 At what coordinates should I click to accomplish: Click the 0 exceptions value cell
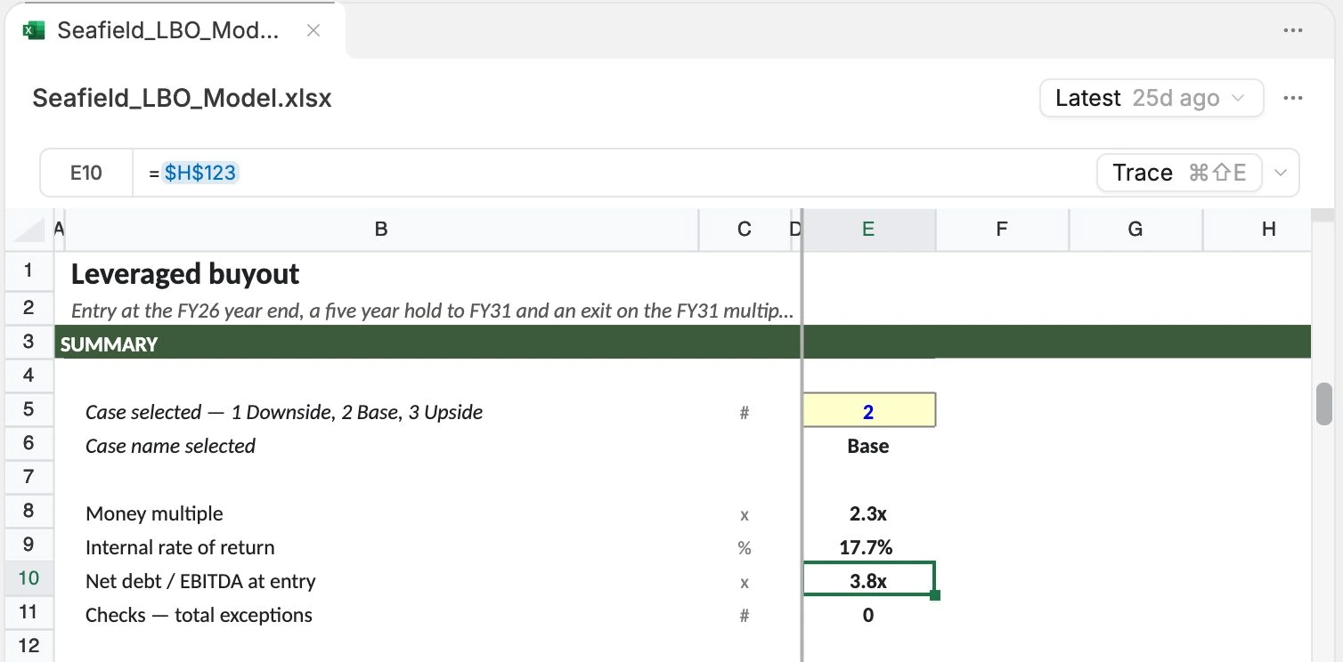click(x=868, y=615)
